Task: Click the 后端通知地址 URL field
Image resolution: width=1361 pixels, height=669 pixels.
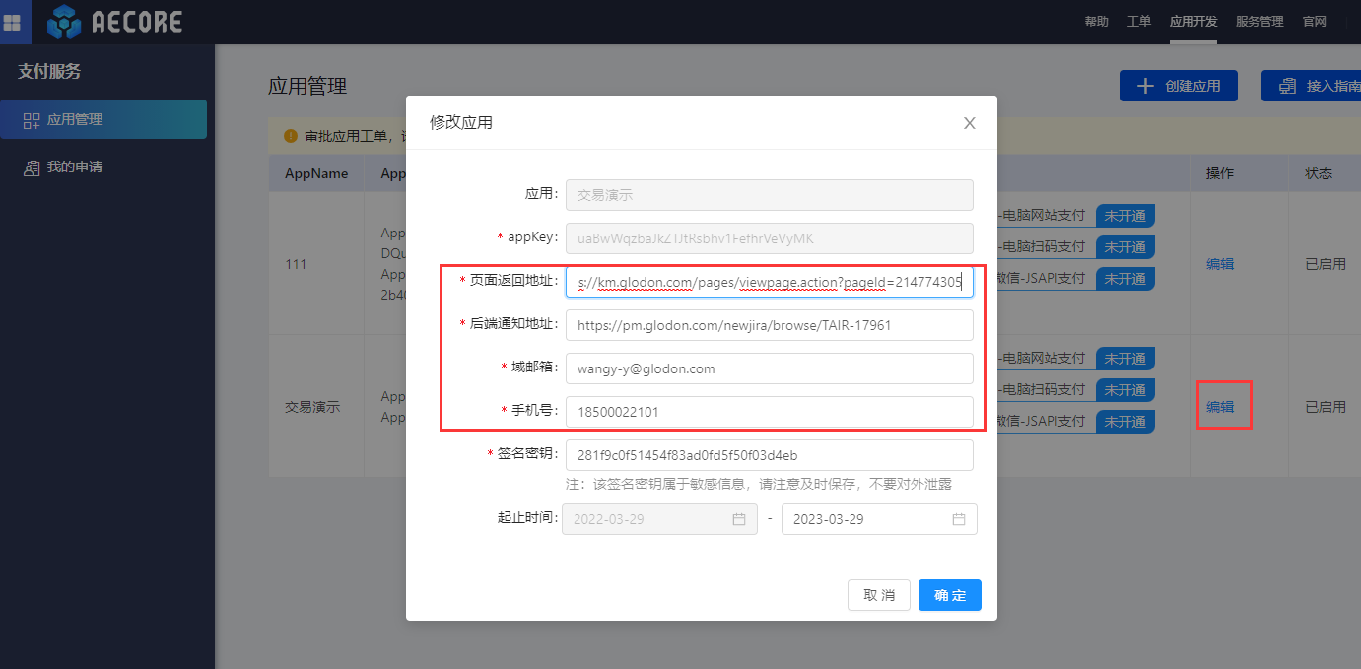Action: pos(769,325)
